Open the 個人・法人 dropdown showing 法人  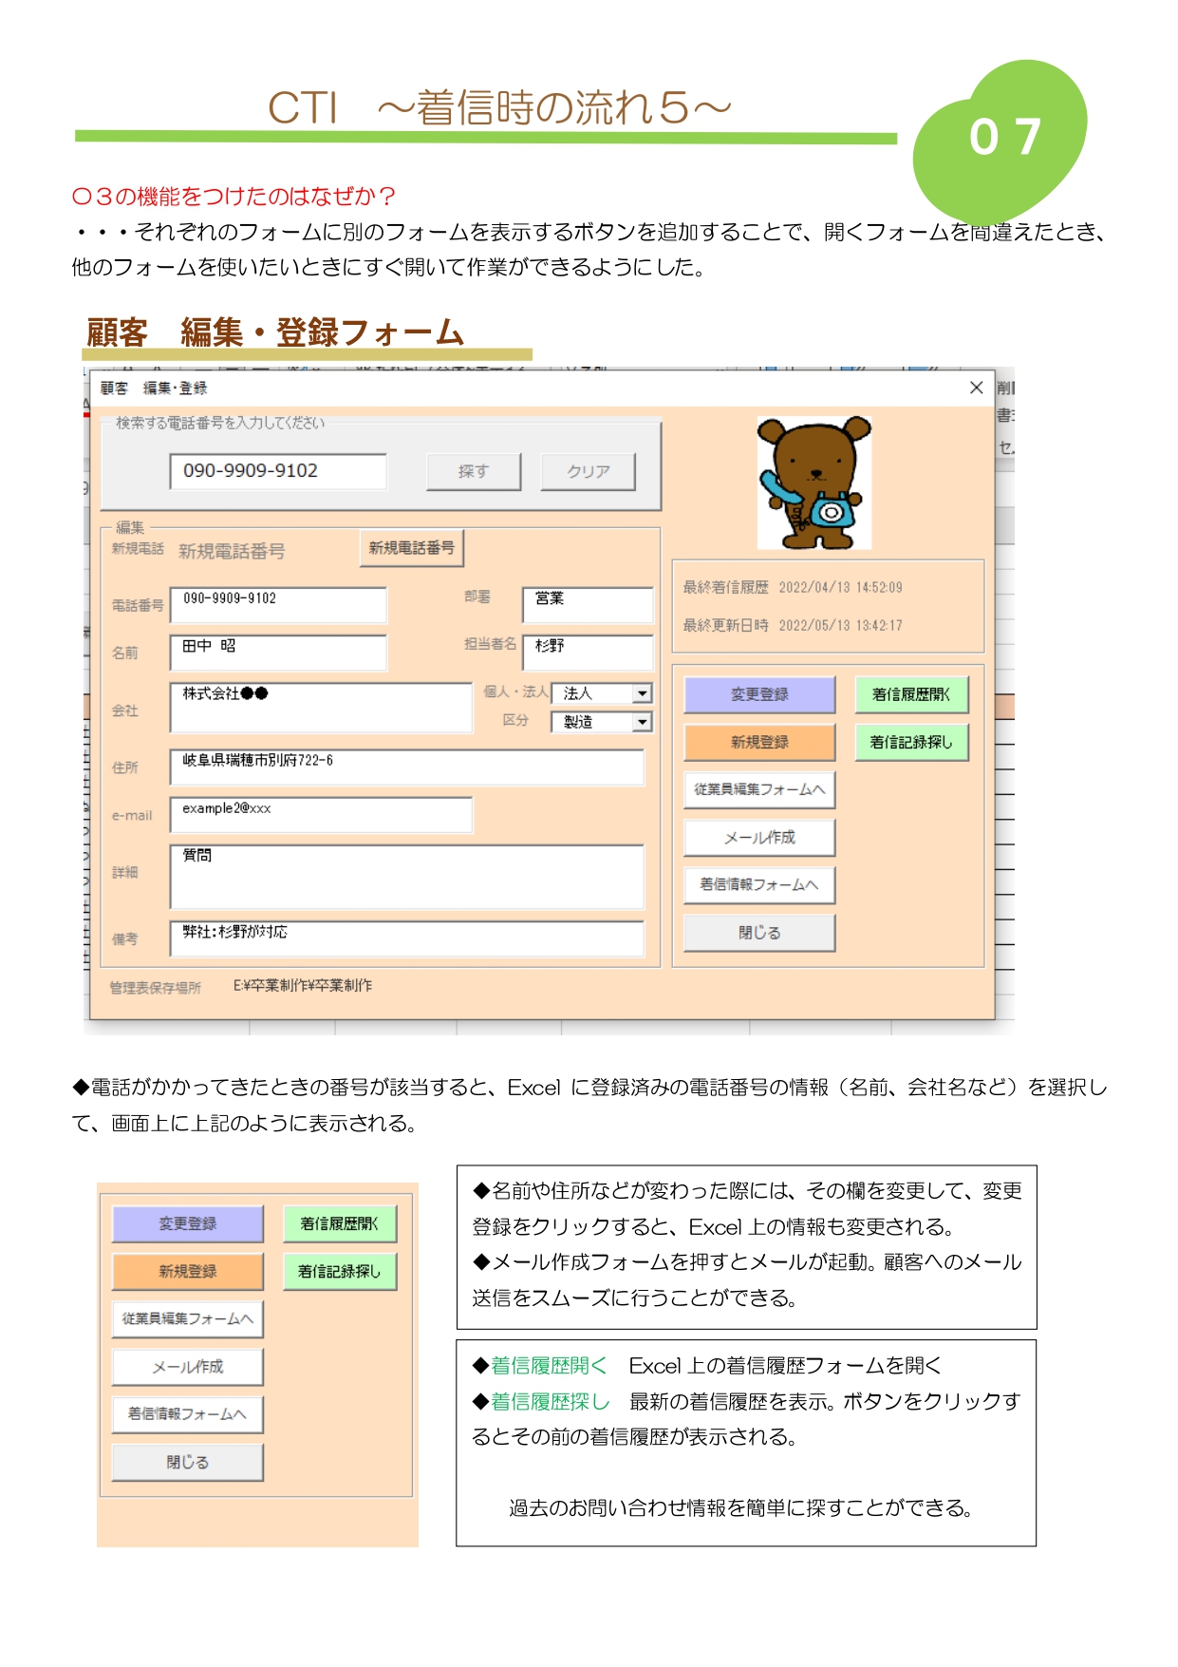(x=643, y=693)
